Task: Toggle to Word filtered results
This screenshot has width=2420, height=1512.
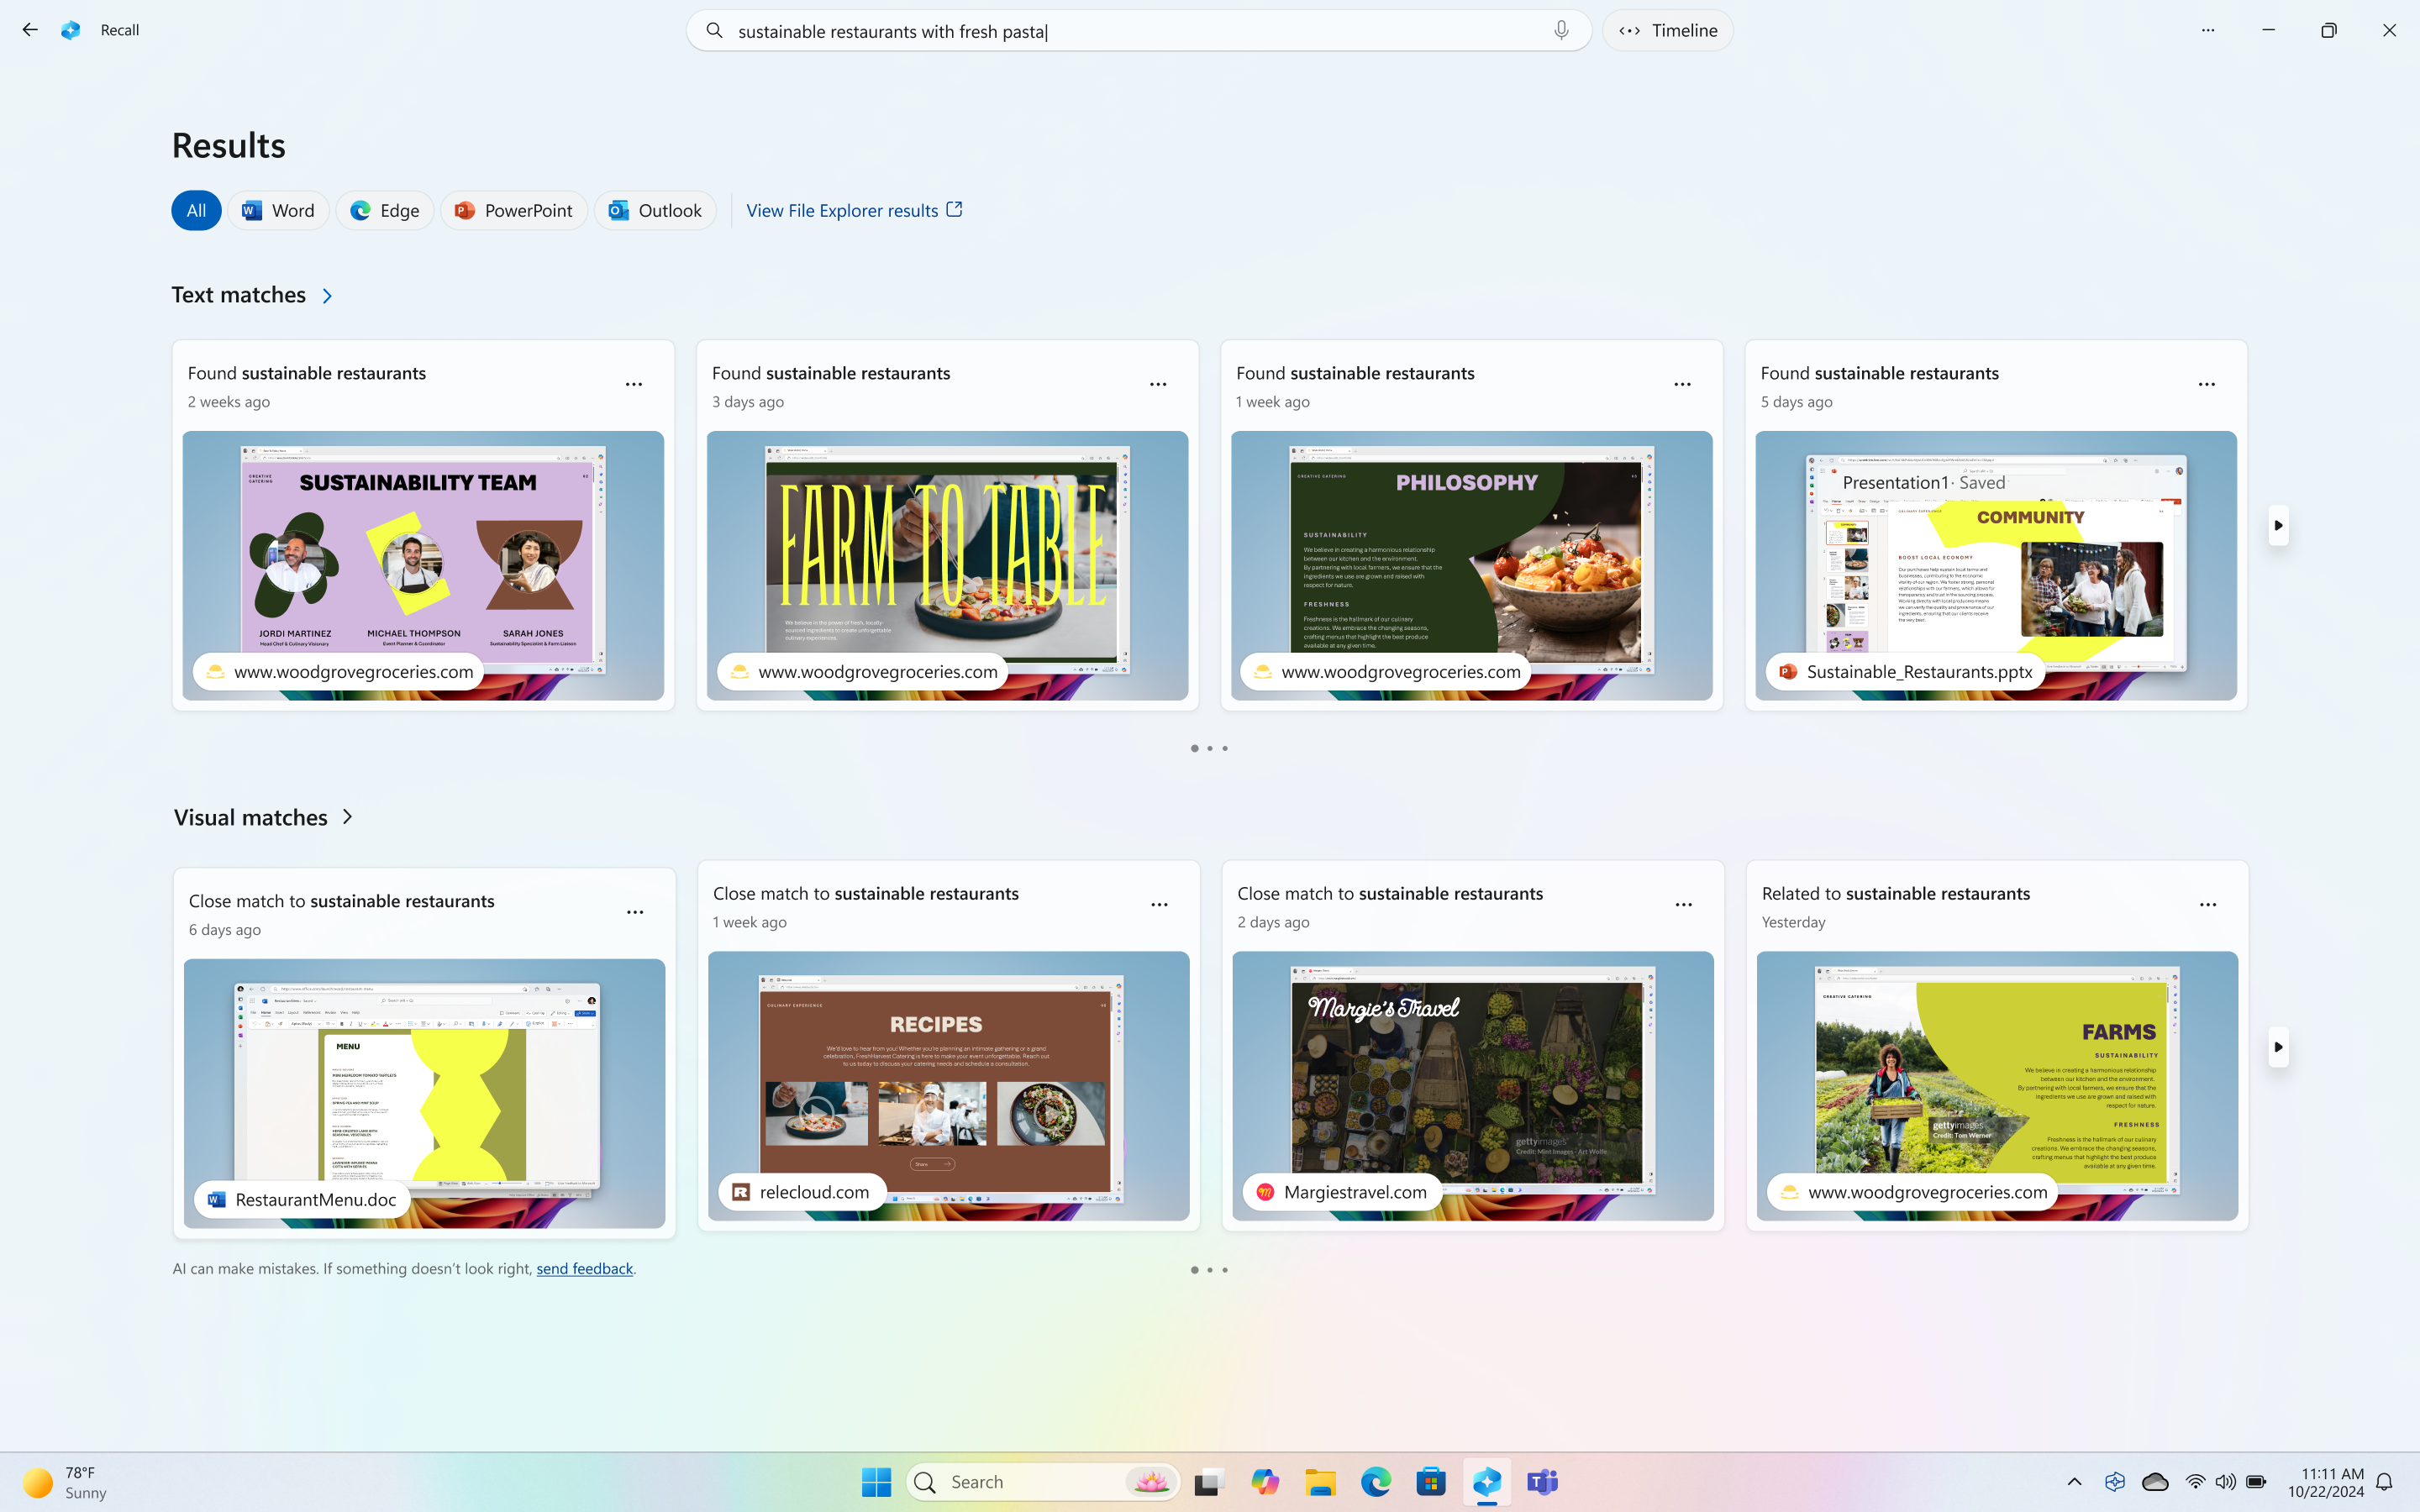Action: (x=279, y=209)
